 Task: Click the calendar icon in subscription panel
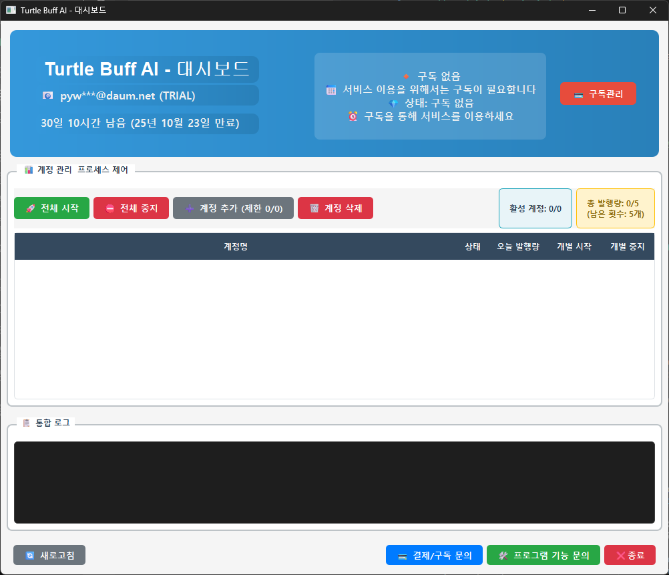coord(331,89)
